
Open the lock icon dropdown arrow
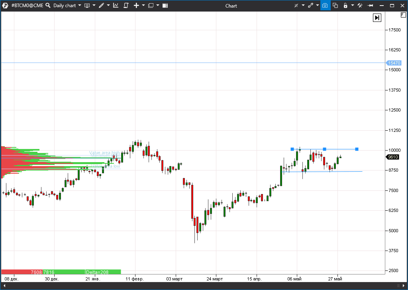point(352,6)
